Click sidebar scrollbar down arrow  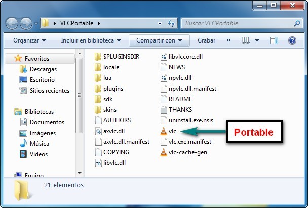[80, 173]
